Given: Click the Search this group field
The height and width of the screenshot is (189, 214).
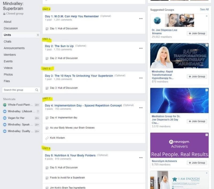Looking at the screenshot, I should [21, 90].
